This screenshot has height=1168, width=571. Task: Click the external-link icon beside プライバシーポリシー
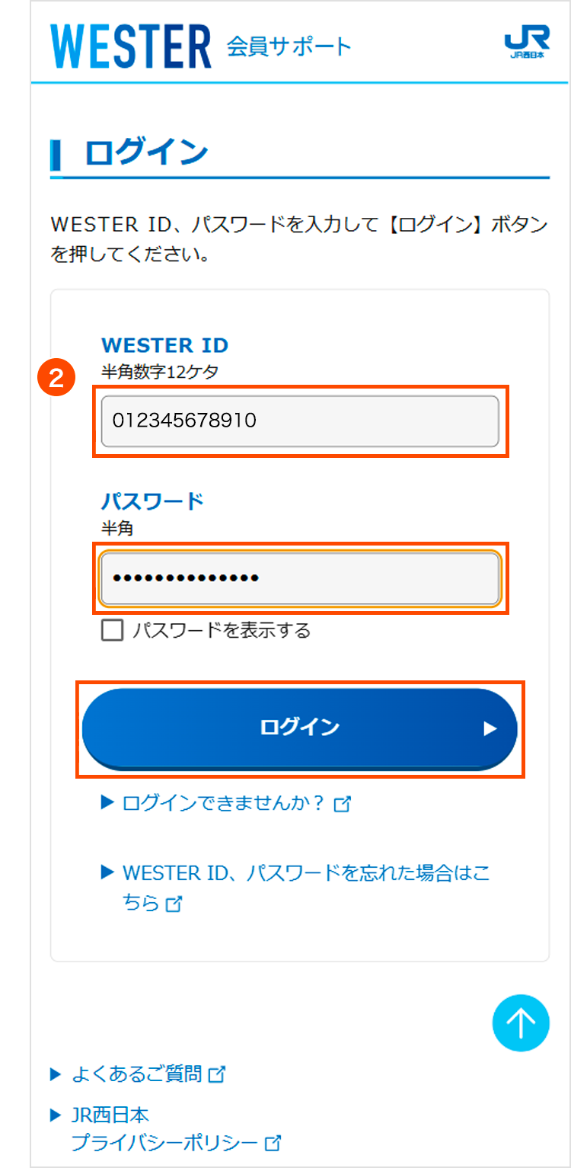tap(273, 1143)
